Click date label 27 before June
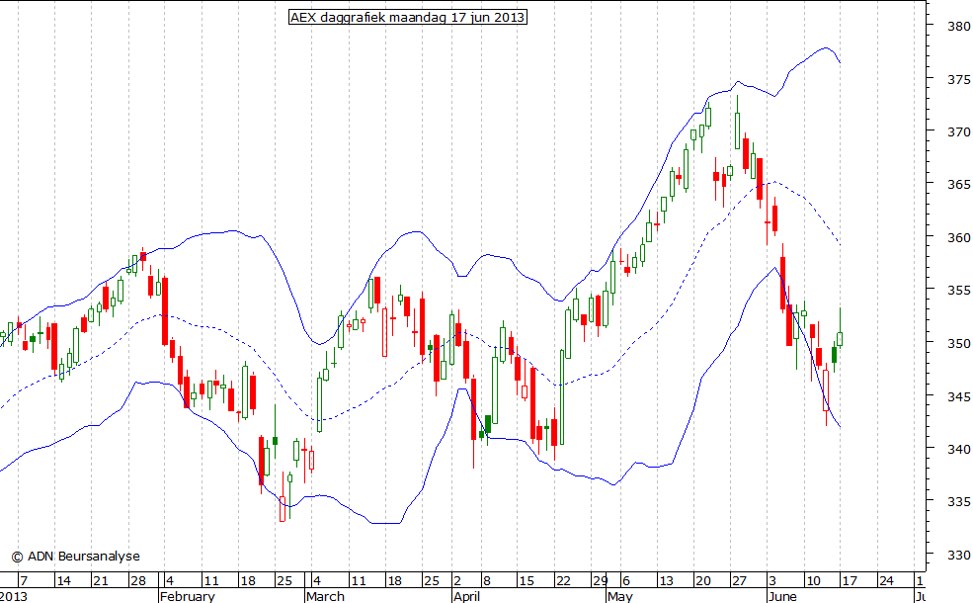Screen dimensions: 973x603 (x=739, y=581)
